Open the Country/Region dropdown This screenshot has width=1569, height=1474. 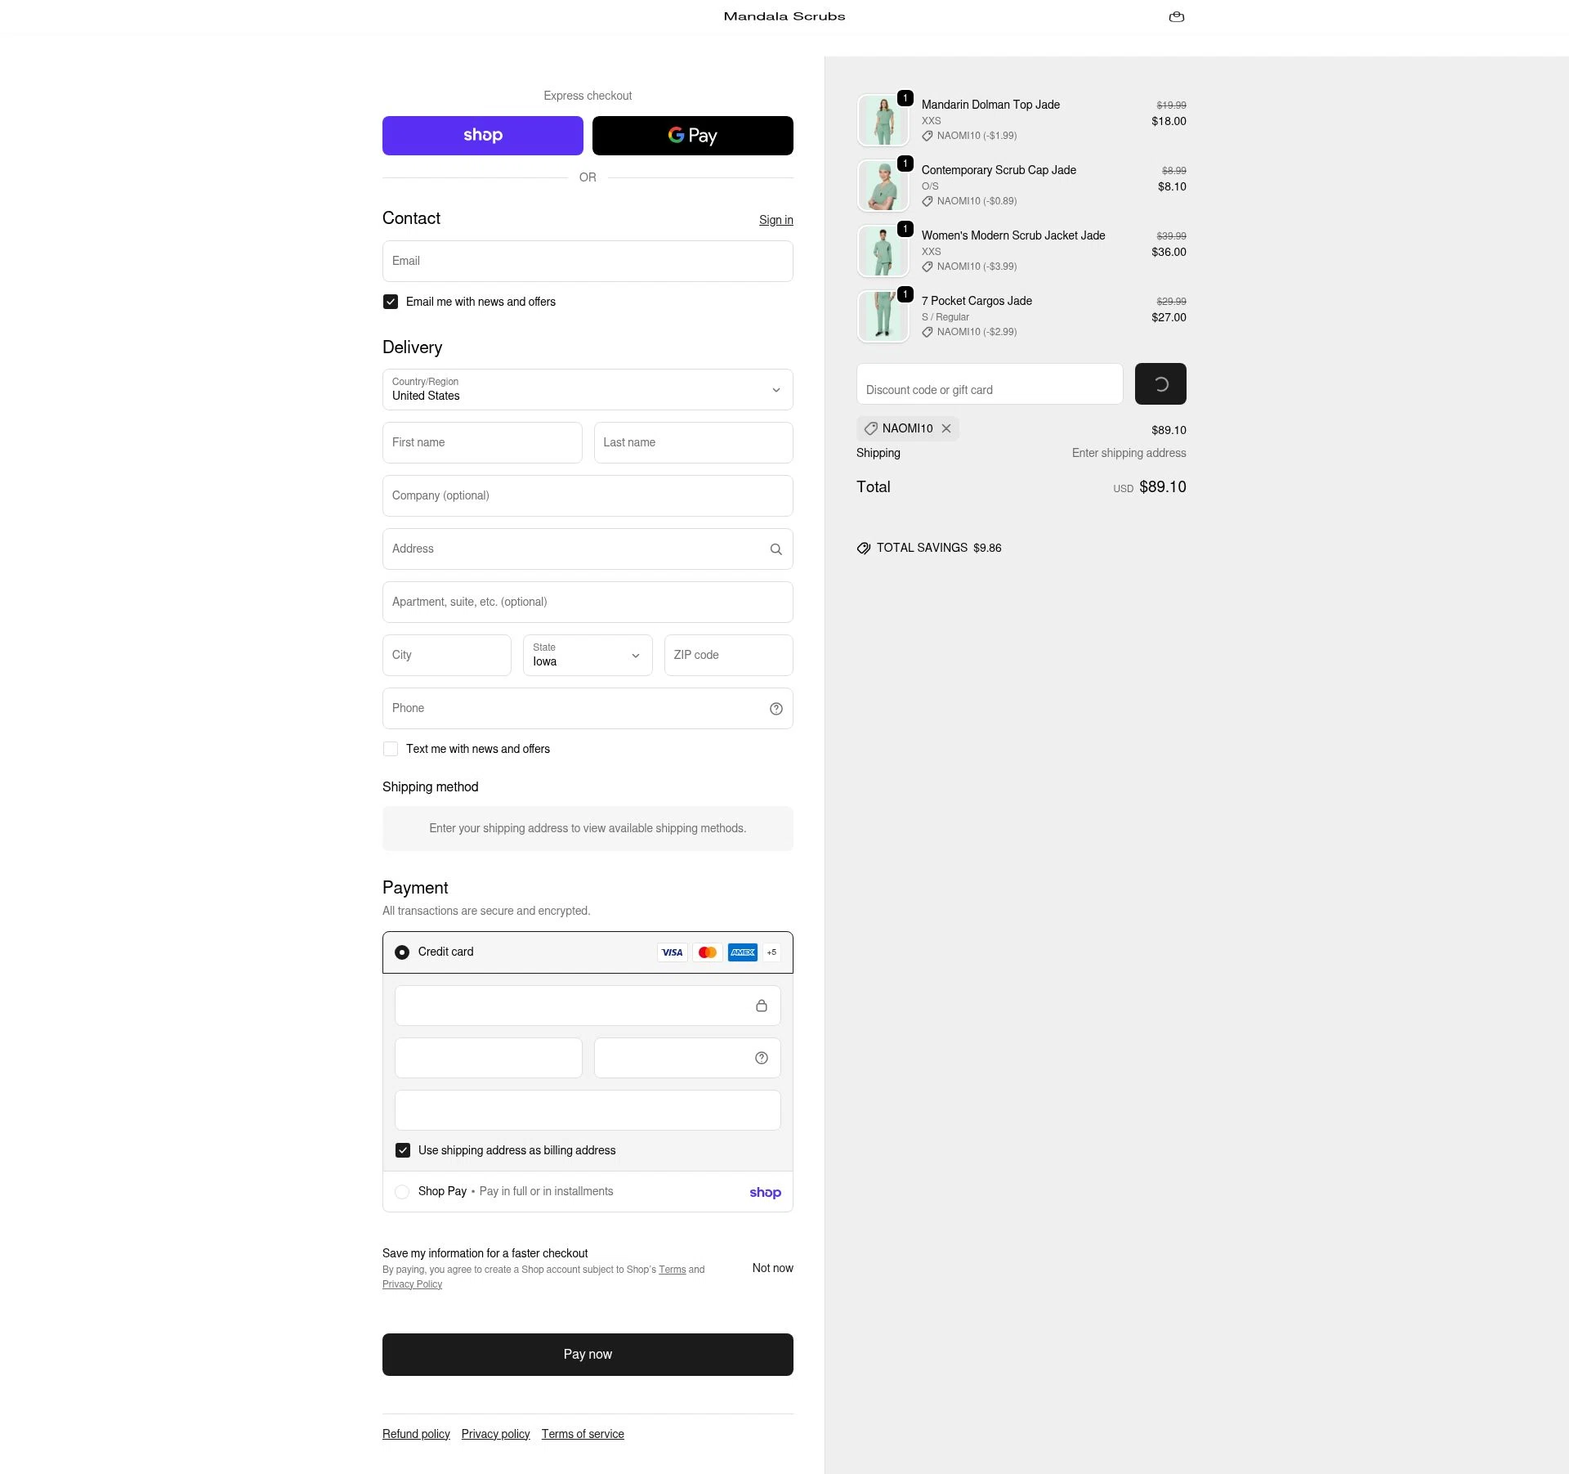pos(588,389)
